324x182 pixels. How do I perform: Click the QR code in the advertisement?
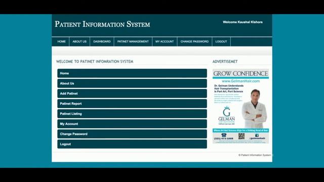pos(241,136)
